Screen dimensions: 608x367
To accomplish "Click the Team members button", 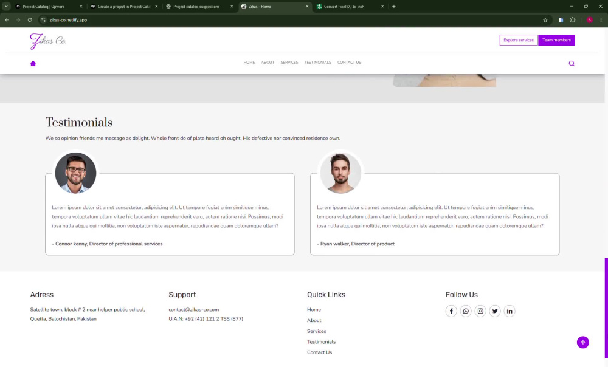I will (556, 40).
